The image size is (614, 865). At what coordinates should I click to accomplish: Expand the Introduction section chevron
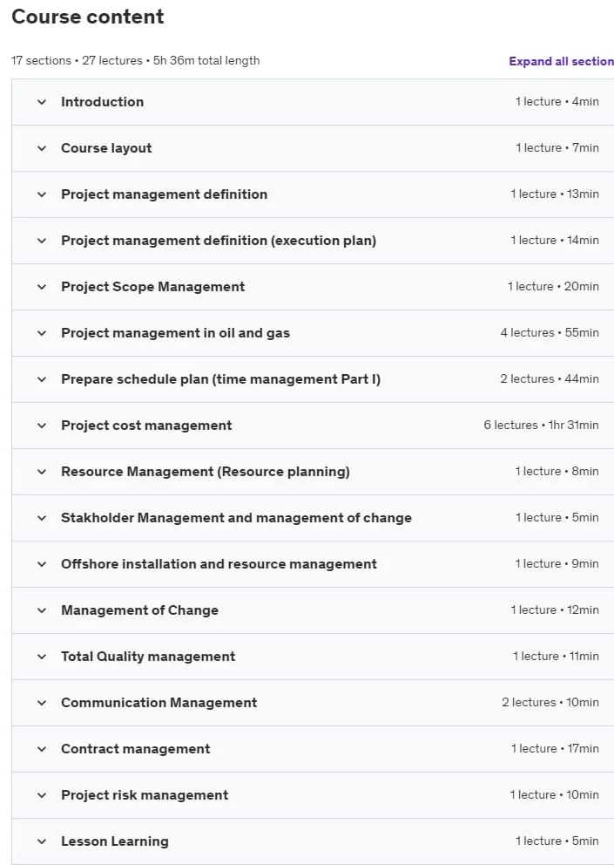click(42, 102)
